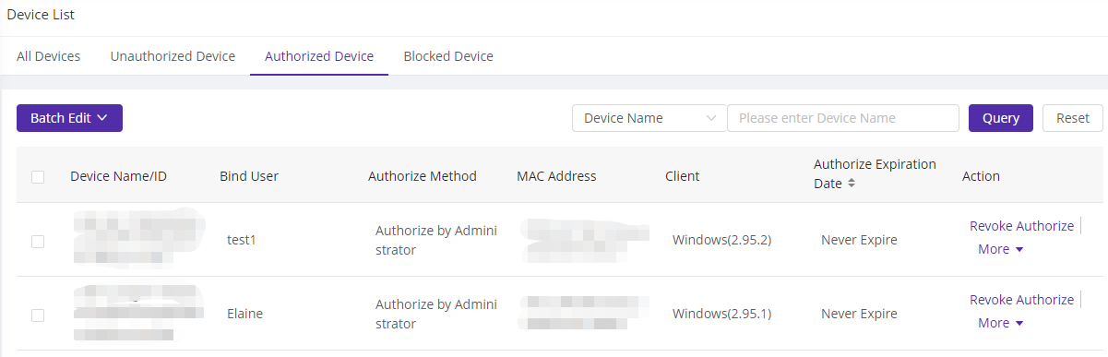Viewport: 1108px width, 357px height.
Task: Revoke Authorize for test1's device
Action: point(1021,226)
